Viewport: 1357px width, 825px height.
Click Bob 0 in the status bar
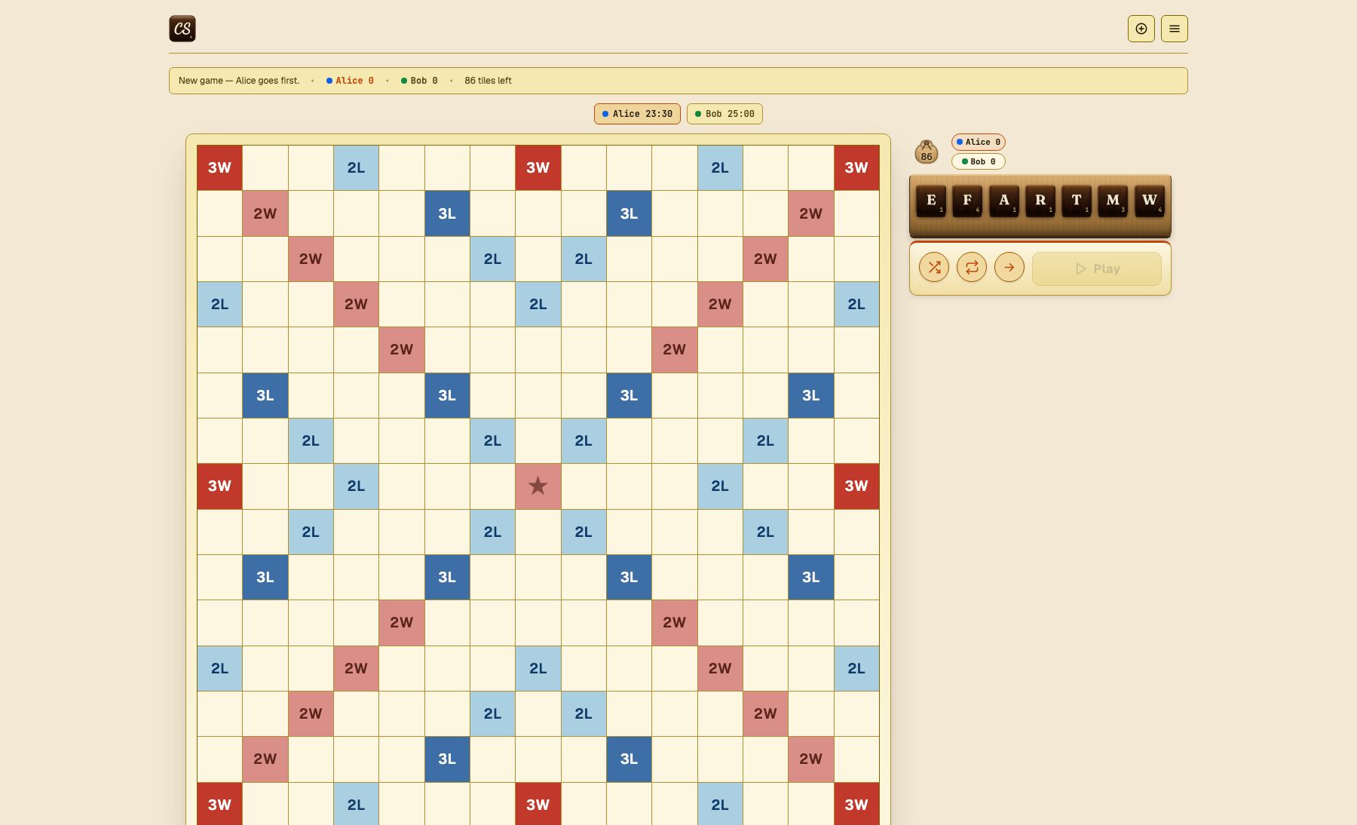(419, 81)
